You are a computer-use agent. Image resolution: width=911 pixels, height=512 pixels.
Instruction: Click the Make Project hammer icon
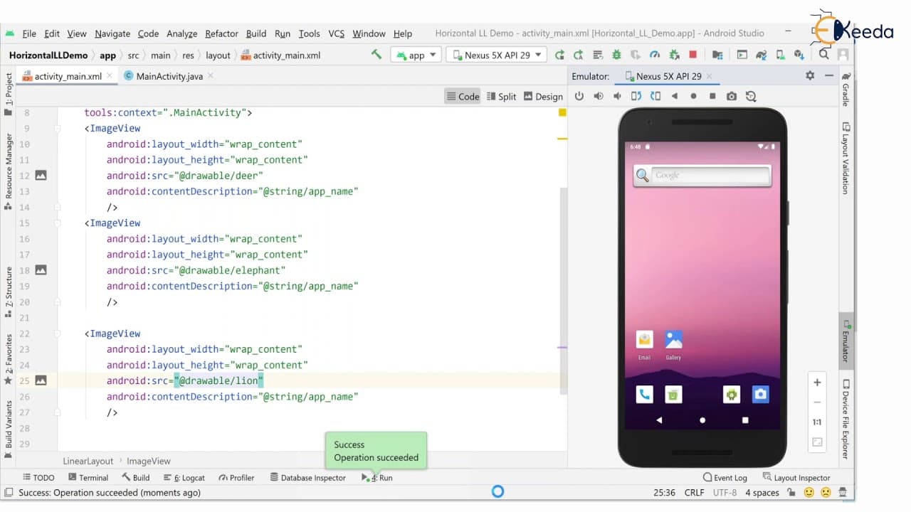pos(376,55)
